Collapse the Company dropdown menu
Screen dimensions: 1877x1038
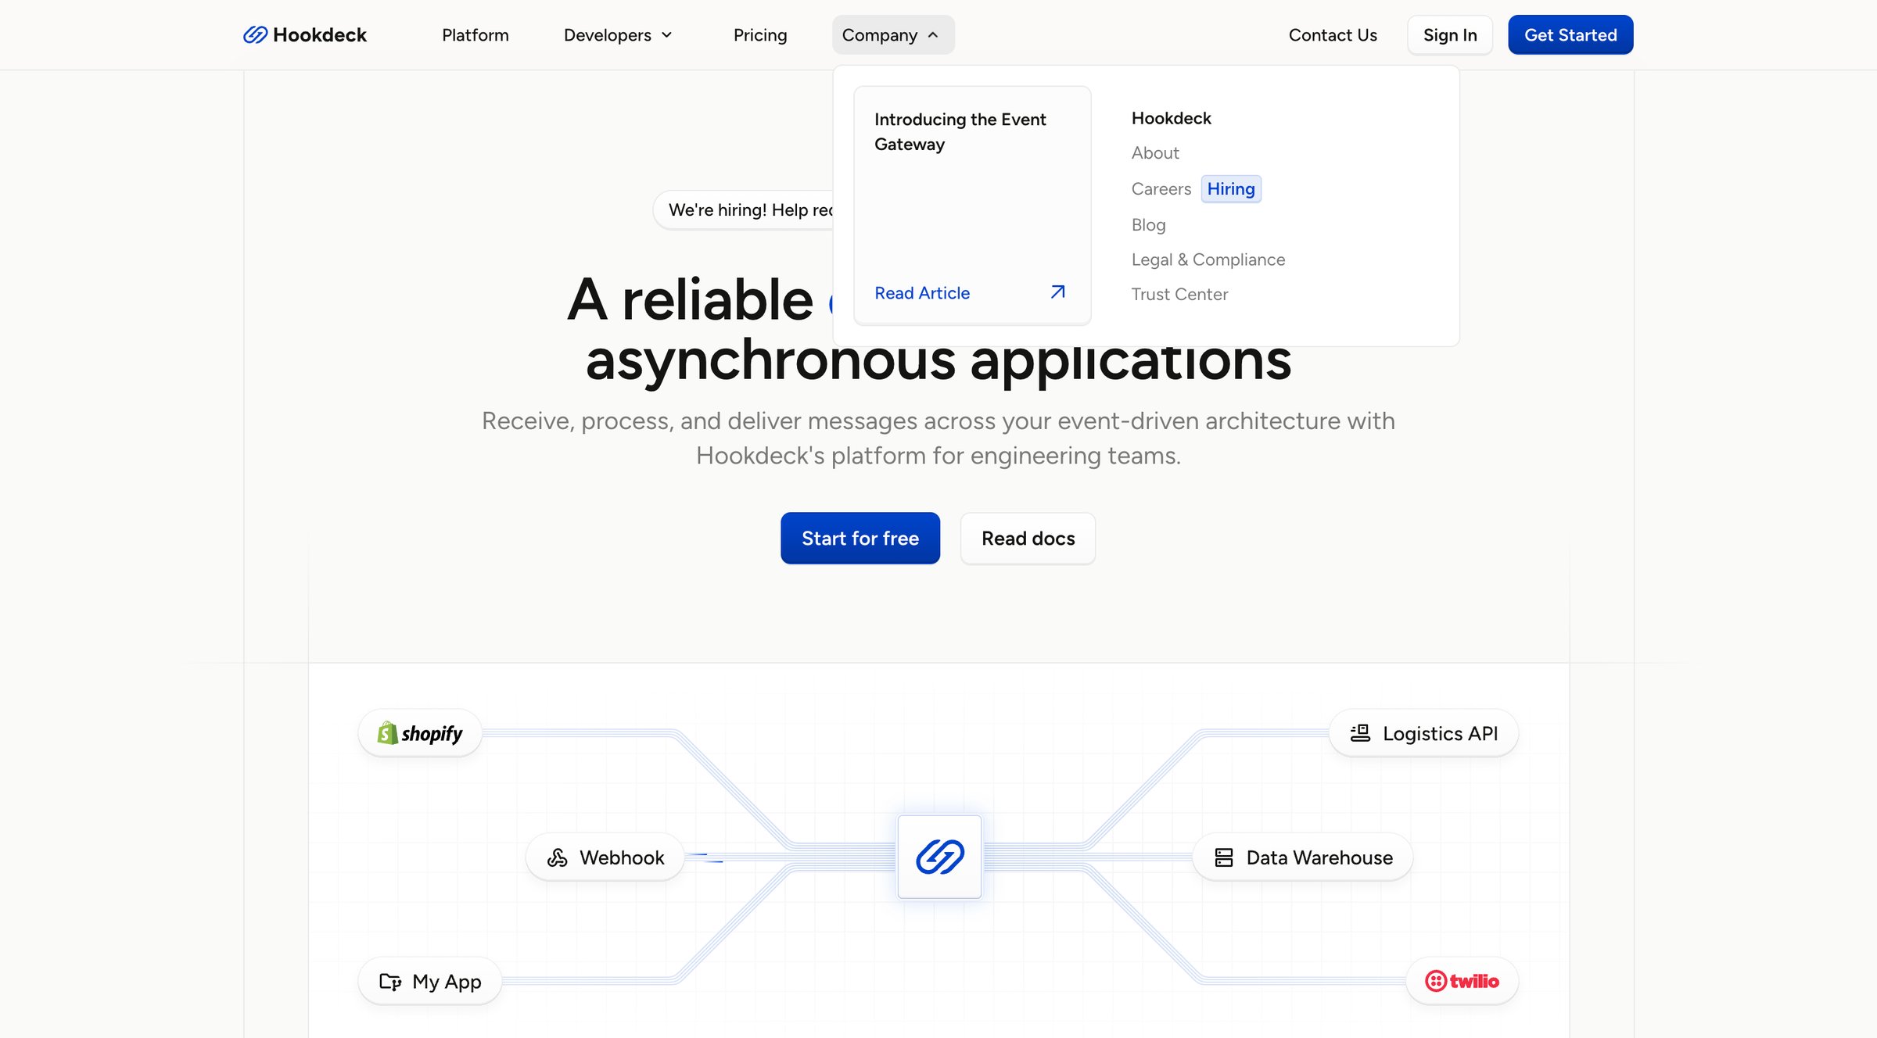[x=893, y=35]
